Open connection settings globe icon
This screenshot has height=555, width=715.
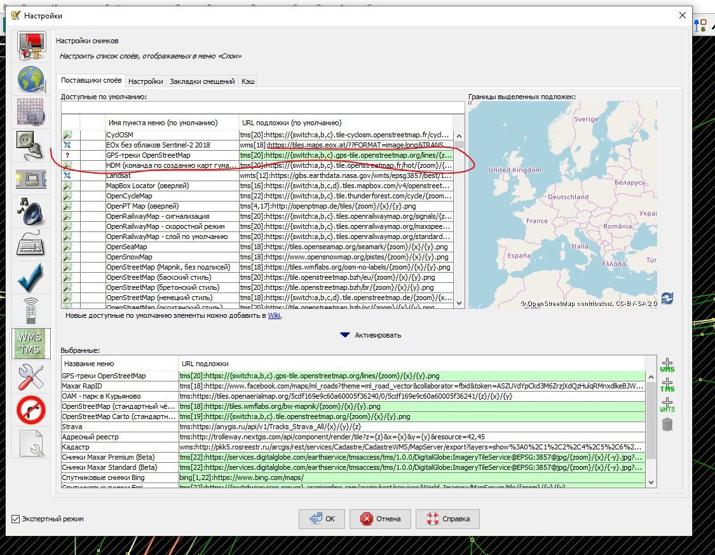pyautogui.click(x=31, y=79)
